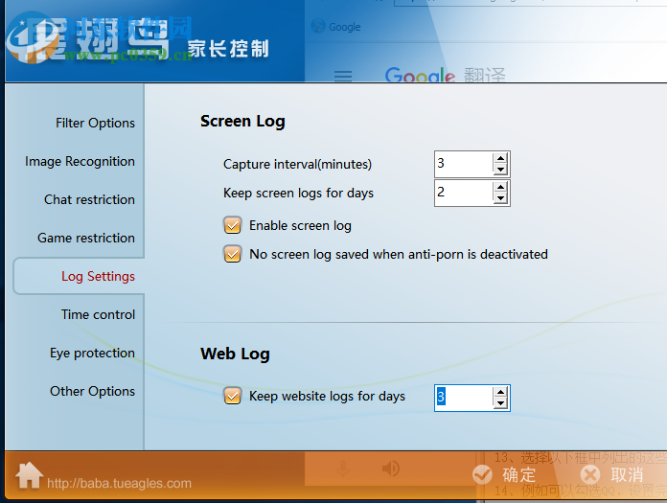The width and height of the screenshot is (667, 503).
Task: Click the Keep screen logs days field
Action: [464, 193]
